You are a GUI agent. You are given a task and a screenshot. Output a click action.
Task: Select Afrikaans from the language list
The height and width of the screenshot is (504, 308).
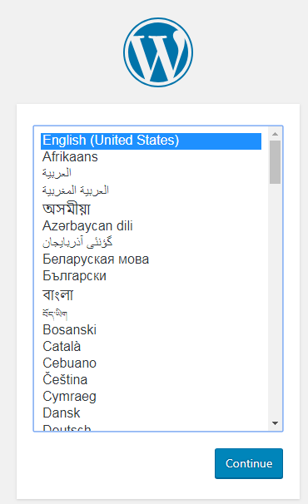point(151,157)
